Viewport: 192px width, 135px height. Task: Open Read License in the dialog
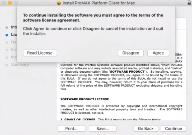(x=40, y=53)
